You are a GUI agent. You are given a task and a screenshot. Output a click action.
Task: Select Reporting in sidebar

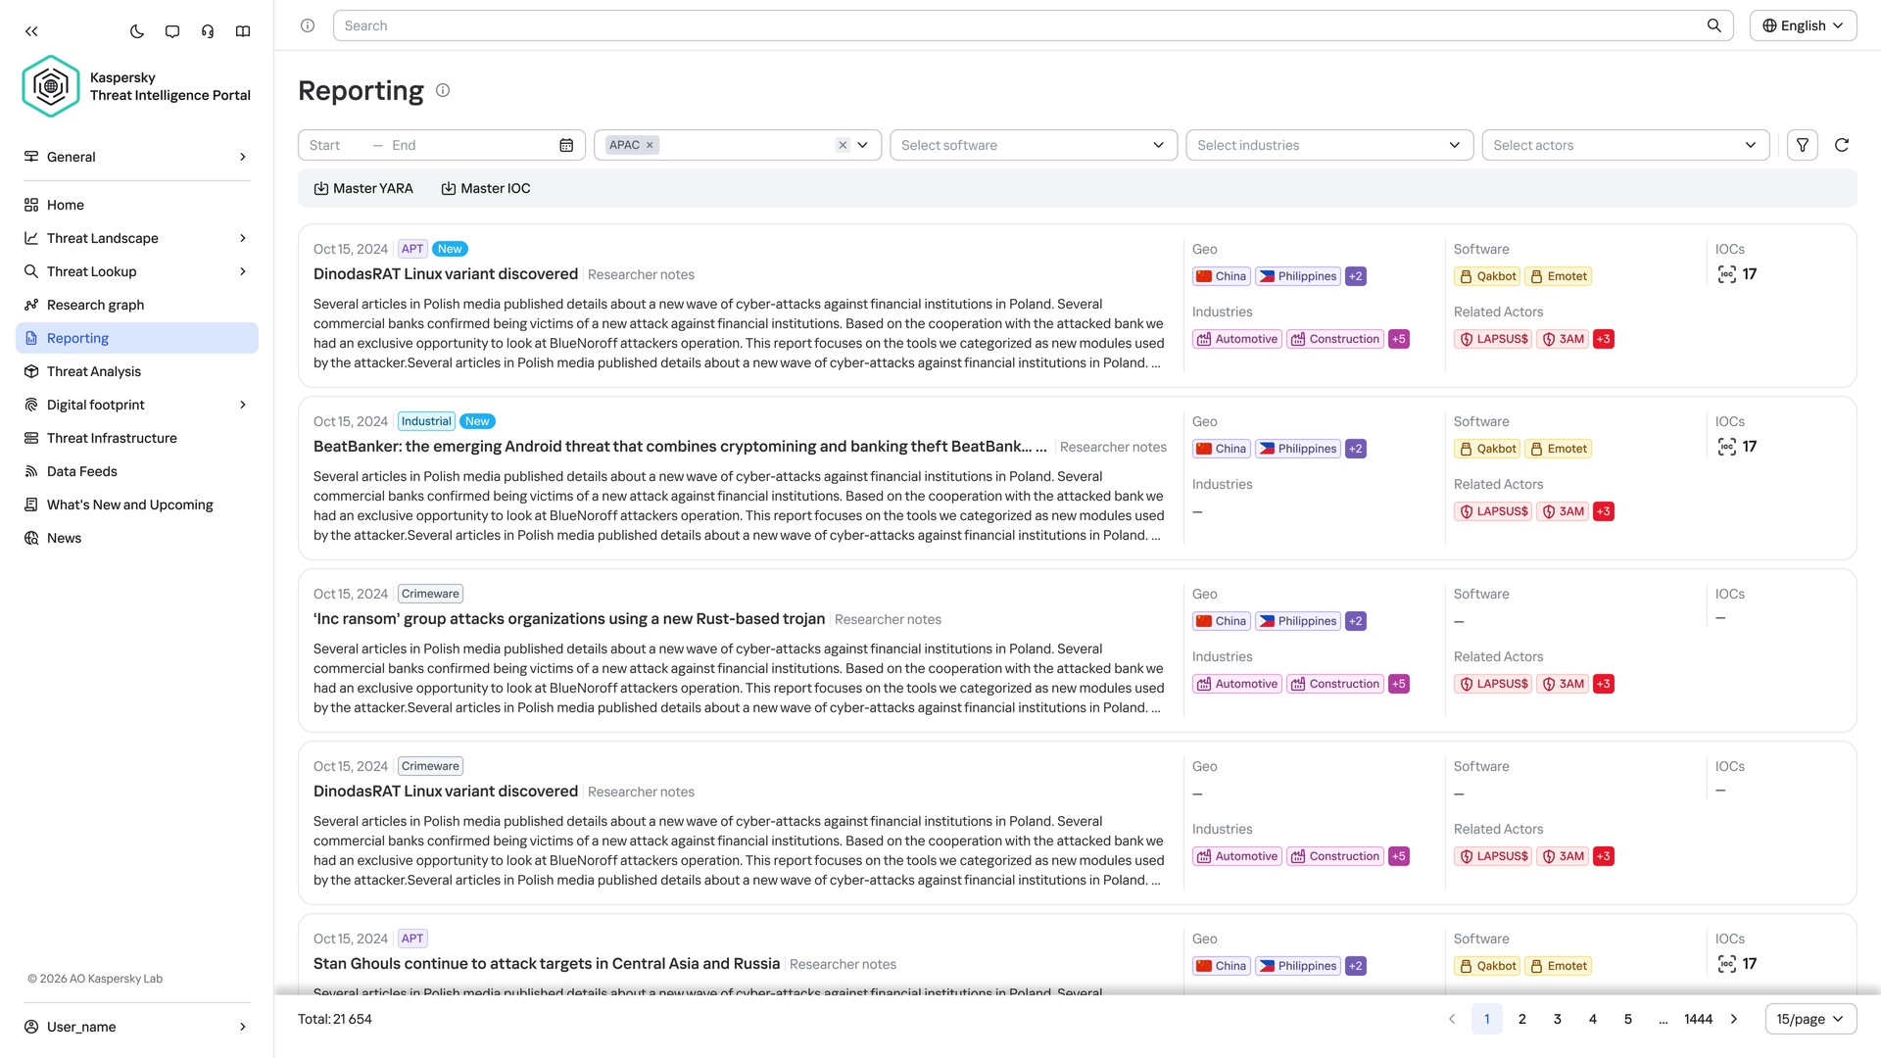[137, 338]
